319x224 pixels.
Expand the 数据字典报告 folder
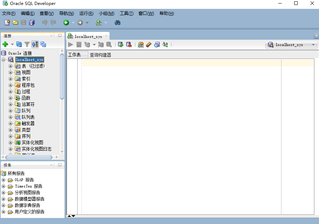coord(4,205)
